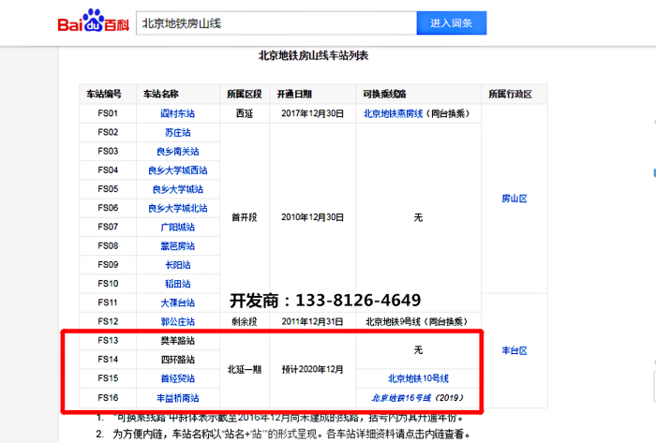656x443 pixels.
Task: Click the 四环路站 station name cell
Action: click(178, 360)
